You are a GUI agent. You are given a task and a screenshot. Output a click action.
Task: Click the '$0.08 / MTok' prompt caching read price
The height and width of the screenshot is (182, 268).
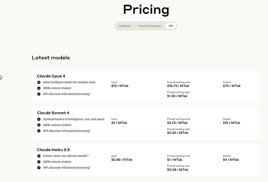click(x=178, y=170)
